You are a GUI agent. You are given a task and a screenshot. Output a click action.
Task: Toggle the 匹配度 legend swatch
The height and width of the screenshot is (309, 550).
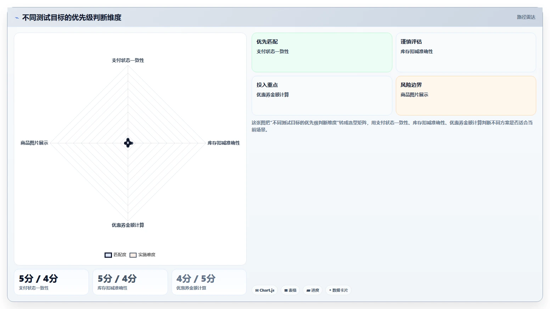[108, 255]
